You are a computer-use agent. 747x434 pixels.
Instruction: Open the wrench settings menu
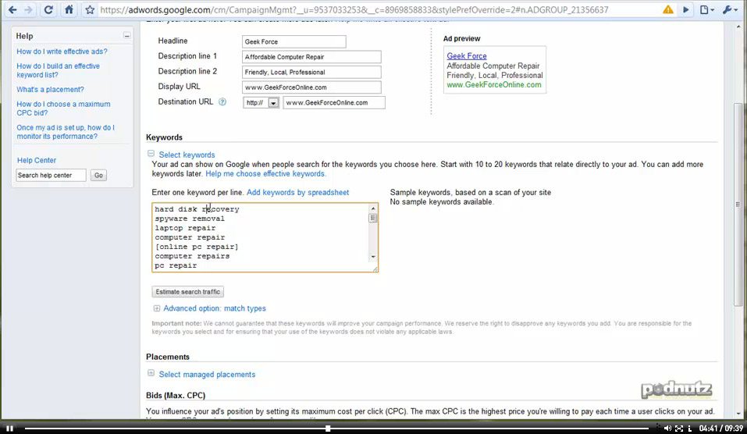730,9
